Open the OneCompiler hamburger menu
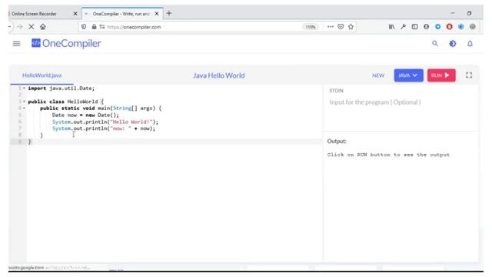 point(16,44)
